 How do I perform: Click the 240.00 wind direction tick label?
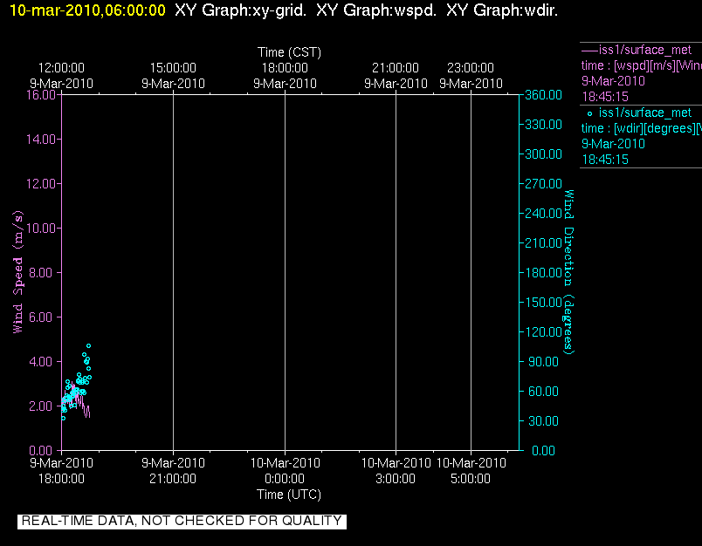[x=543, y=214]
